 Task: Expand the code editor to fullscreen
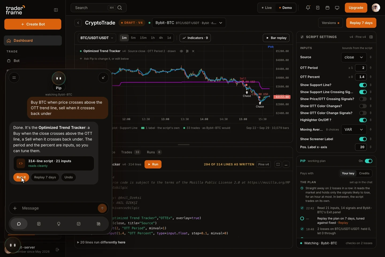(x=278, y=164)
